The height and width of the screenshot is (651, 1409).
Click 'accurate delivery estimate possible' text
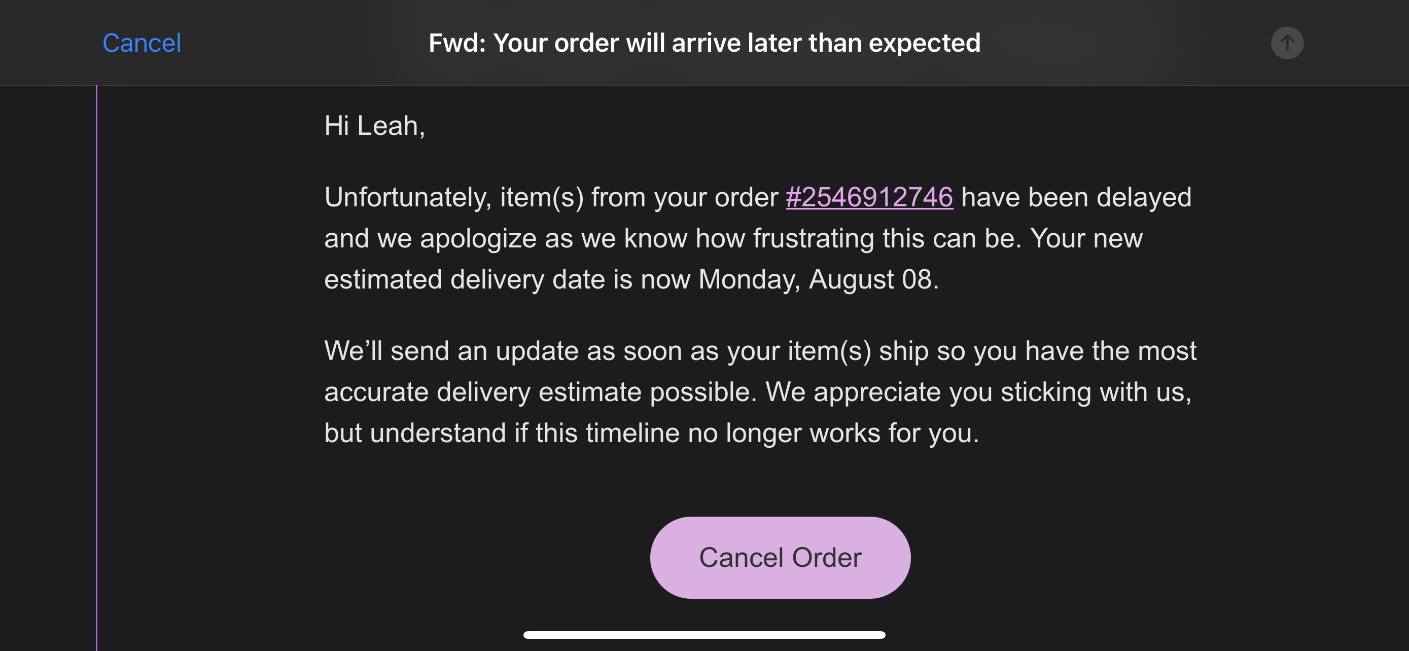[540, 392]
